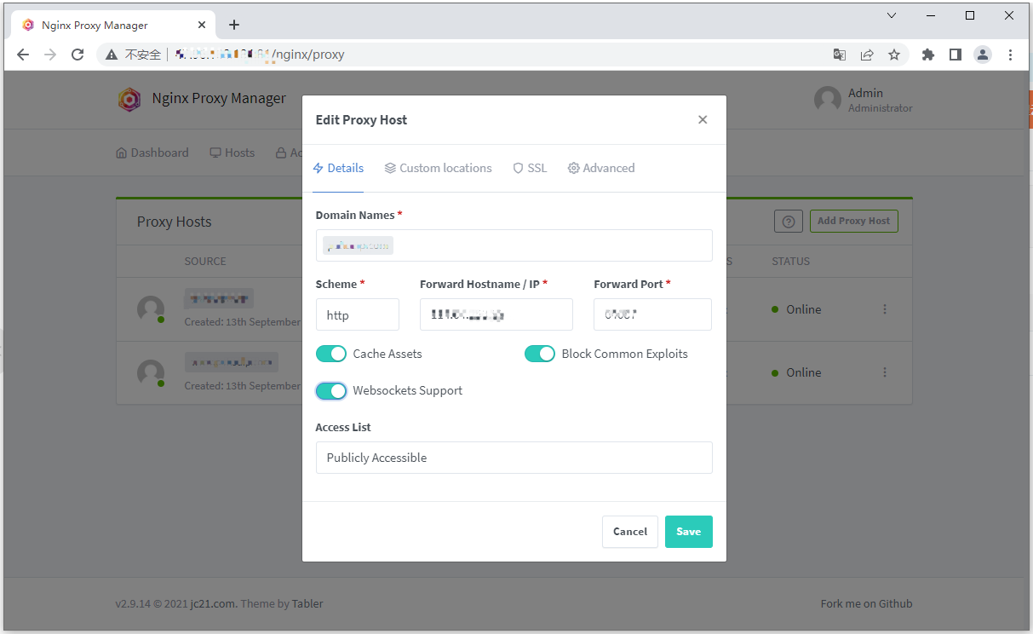This screenshot has width=1033, height=634.
Task: Click the share page icon
Action: click(867, 55)
